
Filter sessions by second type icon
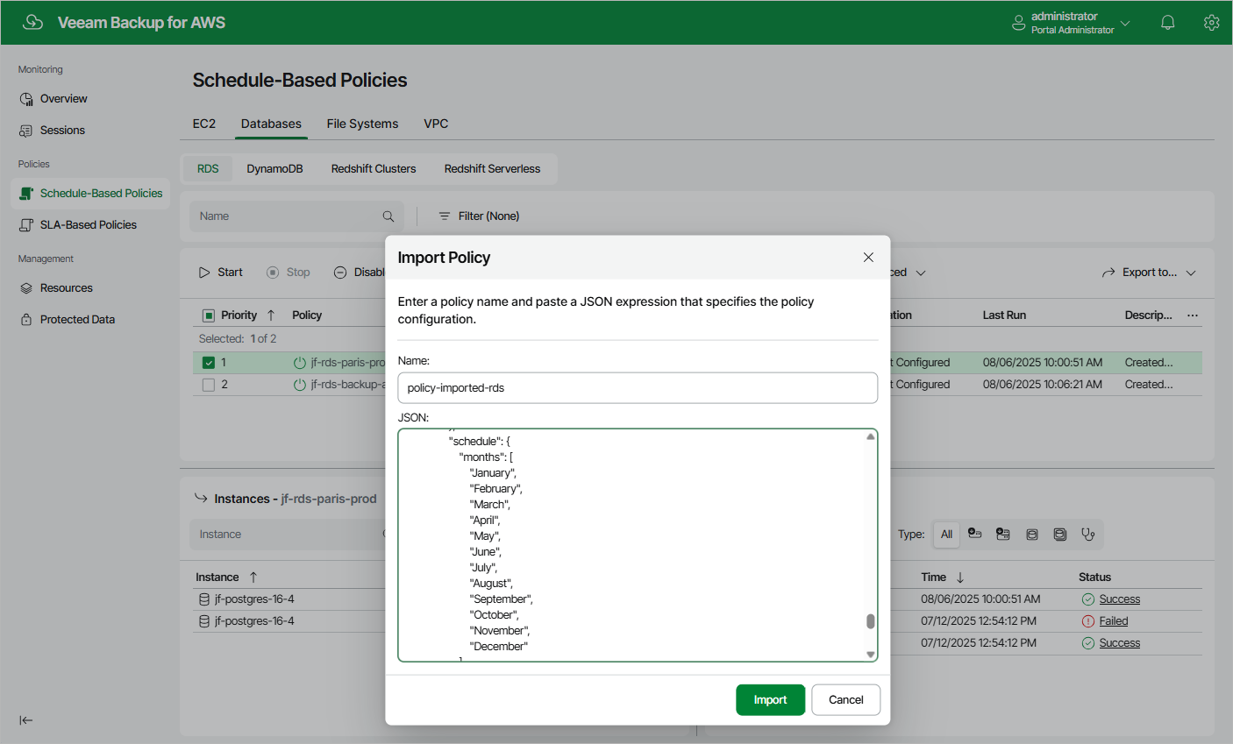click(974, 534)
